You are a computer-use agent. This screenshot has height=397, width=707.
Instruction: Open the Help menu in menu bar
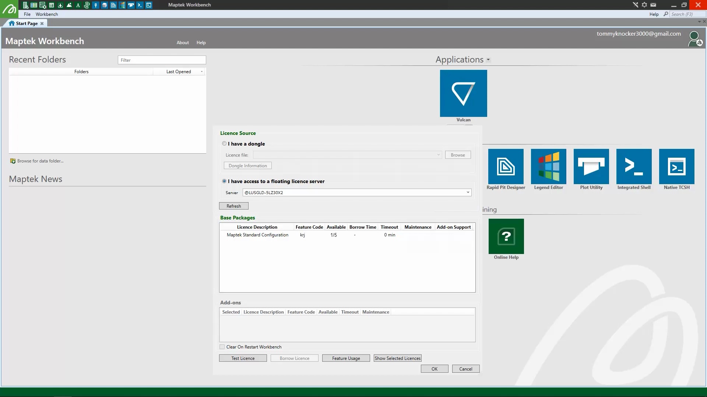pyautogui.click(x=654, y=14)
